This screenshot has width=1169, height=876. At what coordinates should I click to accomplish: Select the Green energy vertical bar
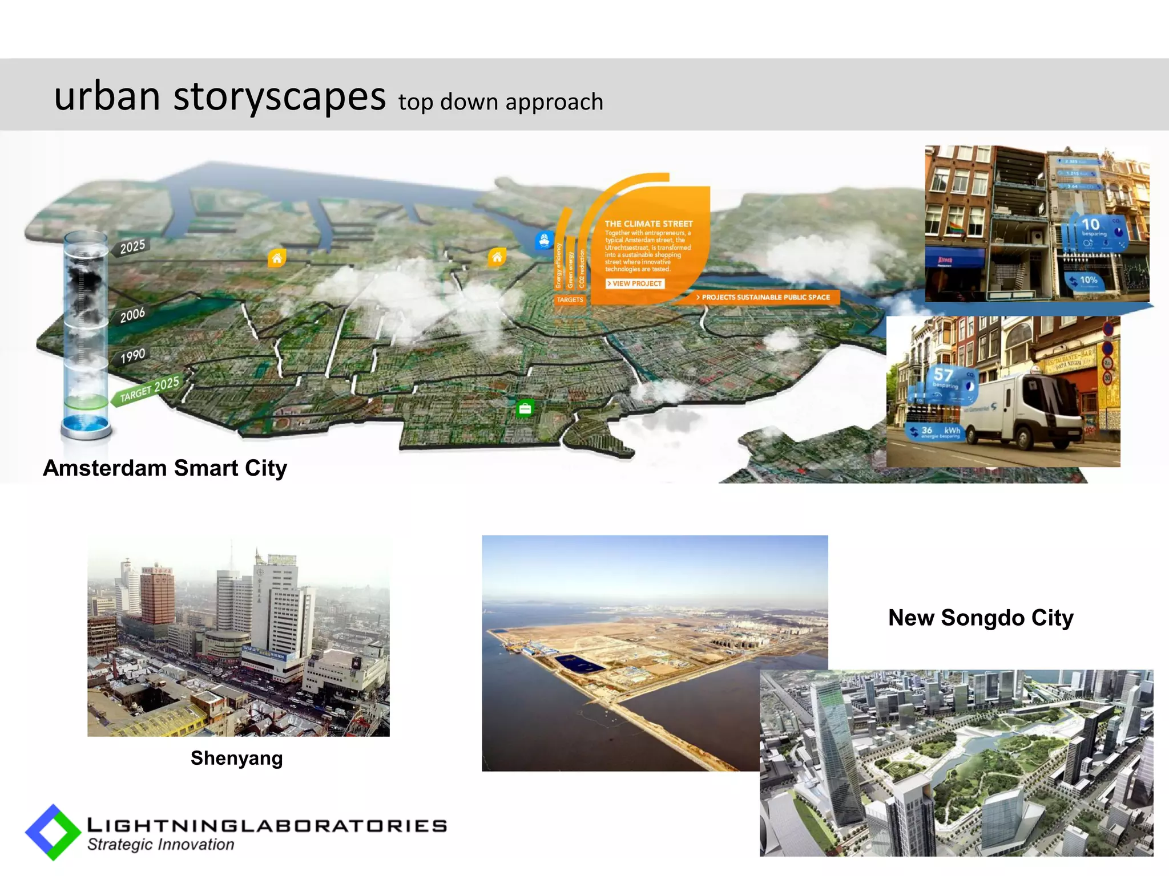(571, 263)
